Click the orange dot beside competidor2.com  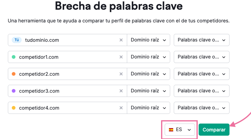point(14,74)
